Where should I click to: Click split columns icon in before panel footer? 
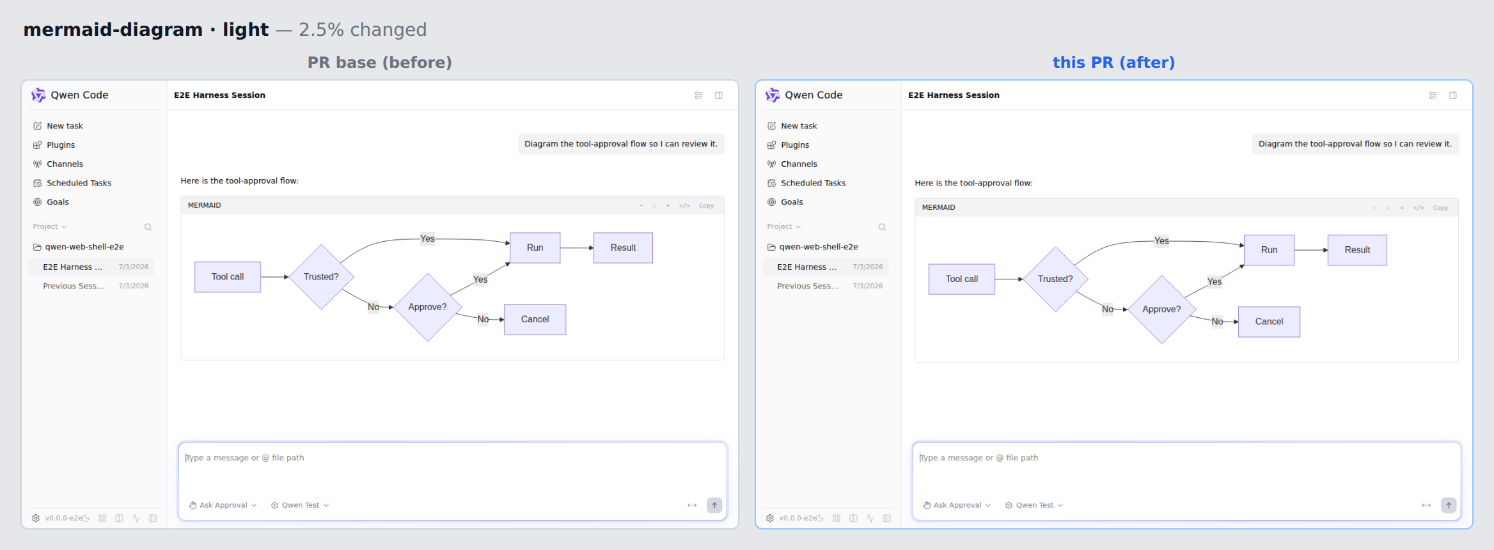119,518
